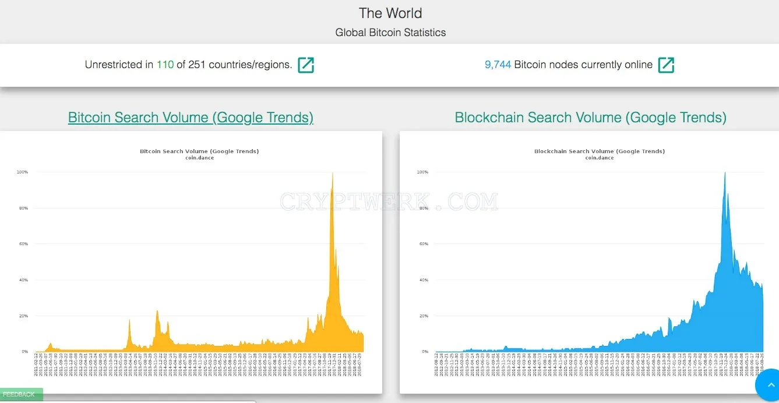Click the small Blockchain chart title inside the blue graph
Image resolution: width=779 pixels, height=403 pixels.
point(600,151)
